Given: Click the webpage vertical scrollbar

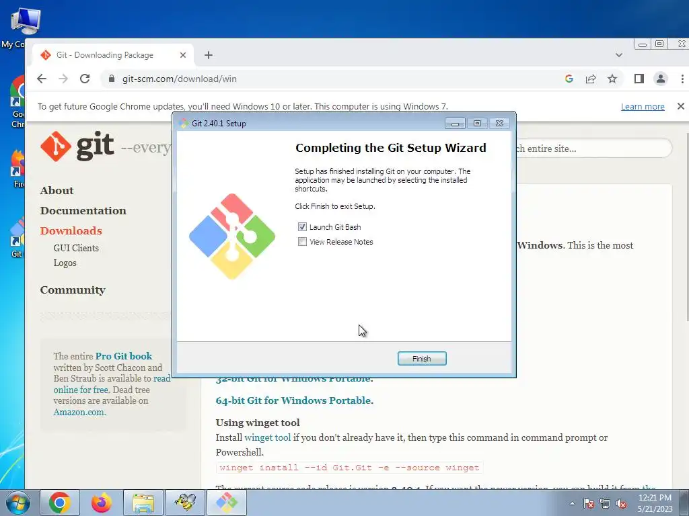Looking at the screenshot, I should [x=686, y=228].
